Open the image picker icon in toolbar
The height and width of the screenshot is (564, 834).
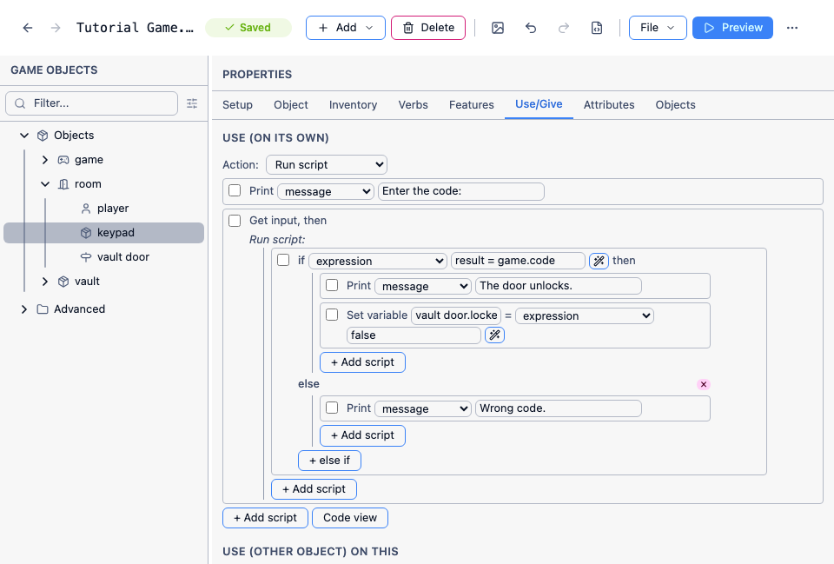(497, 28)
